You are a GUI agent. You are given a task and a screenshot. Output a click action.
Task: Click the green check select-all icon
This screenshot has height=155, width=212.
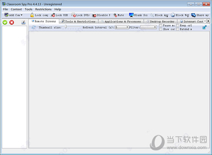point(5,22)
